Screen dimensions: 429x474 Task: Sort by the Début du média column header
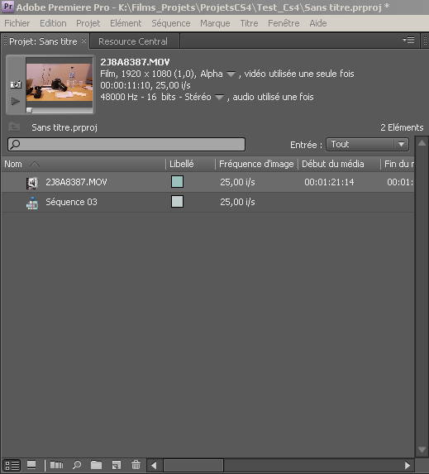point(332,164)
